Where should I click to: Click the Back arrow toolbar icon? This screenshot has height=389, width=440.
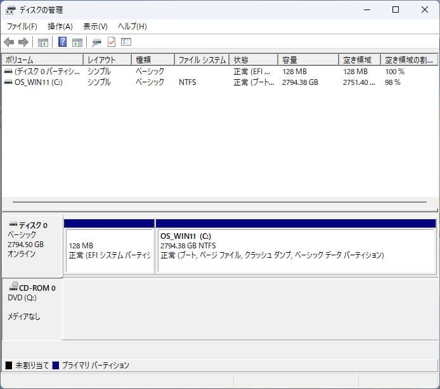coord(9,42)
